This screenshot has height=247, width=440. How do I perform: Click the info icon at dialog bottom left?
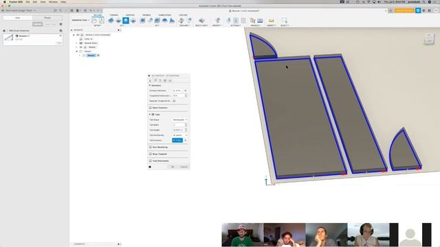pos(150,167)
